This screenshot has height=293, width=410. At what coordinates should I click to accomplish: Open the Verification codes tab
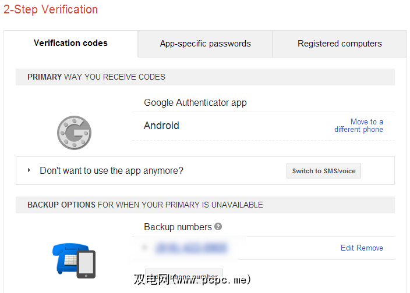point(70,43)
